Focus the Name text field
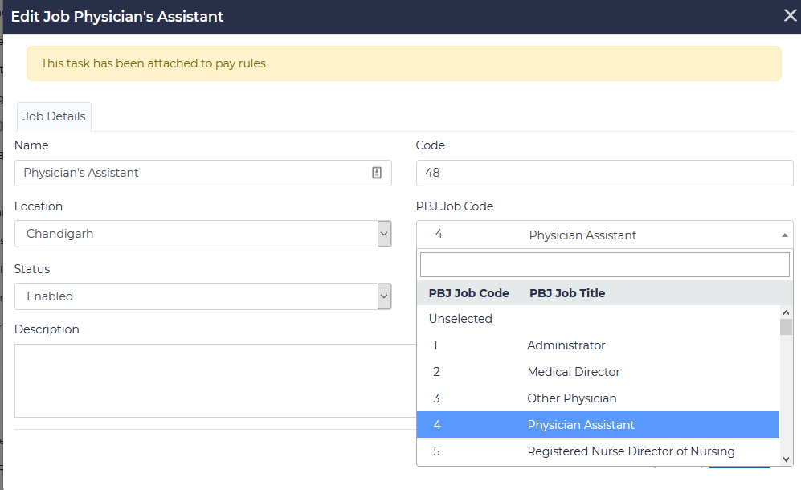Image resolution: width=801 pixels, height=490 pixels. tap(193, 173)
